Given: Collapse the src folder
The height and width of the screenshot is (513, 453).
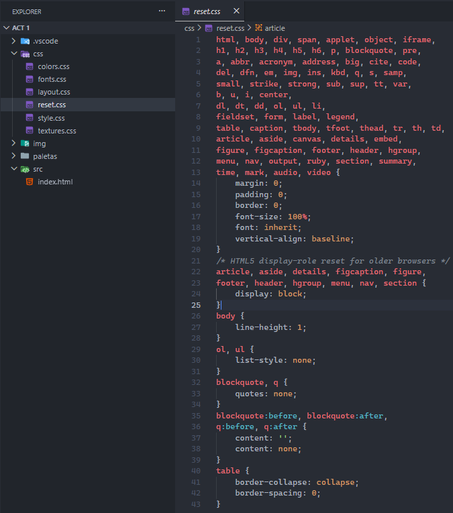Looking at the screenshot, I should point(13,169).
